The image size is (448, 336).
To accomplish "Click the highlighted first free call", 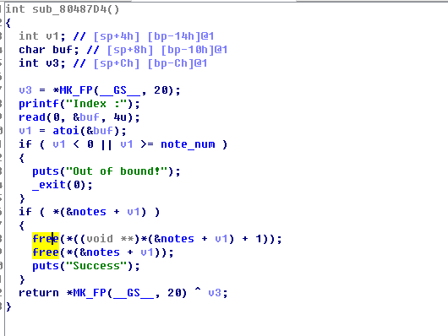I will point(46,239).
